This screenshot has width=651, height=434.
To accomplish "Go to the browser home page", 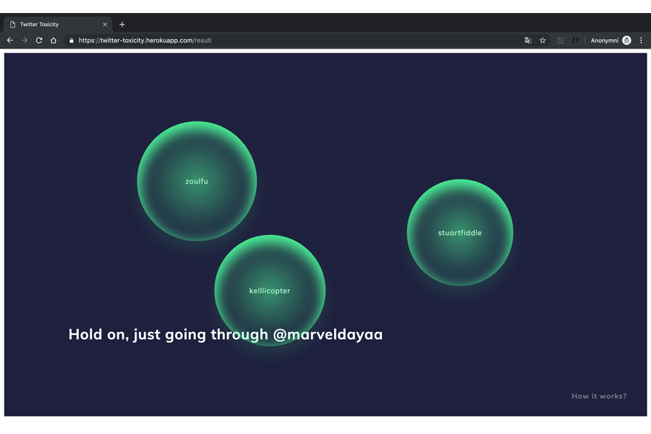I will pos(54,41).
